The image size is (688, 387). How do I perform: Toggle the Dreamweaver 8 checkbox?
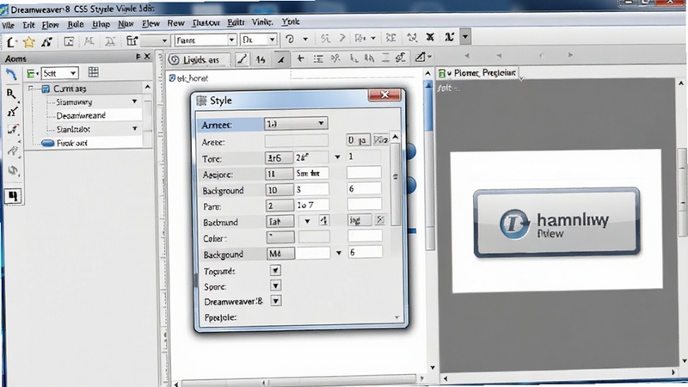276,301
